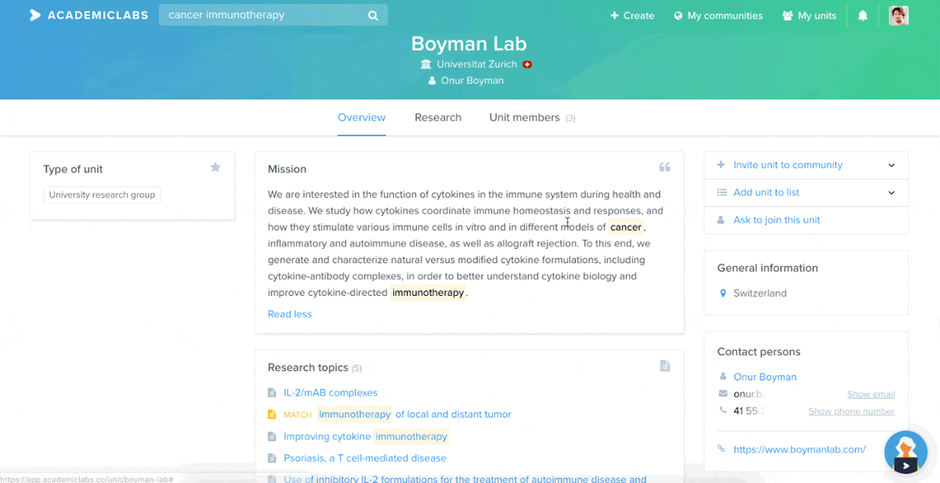Show the contact phone number
Viewport: 940px width, 483px height.
click(851, 412)
